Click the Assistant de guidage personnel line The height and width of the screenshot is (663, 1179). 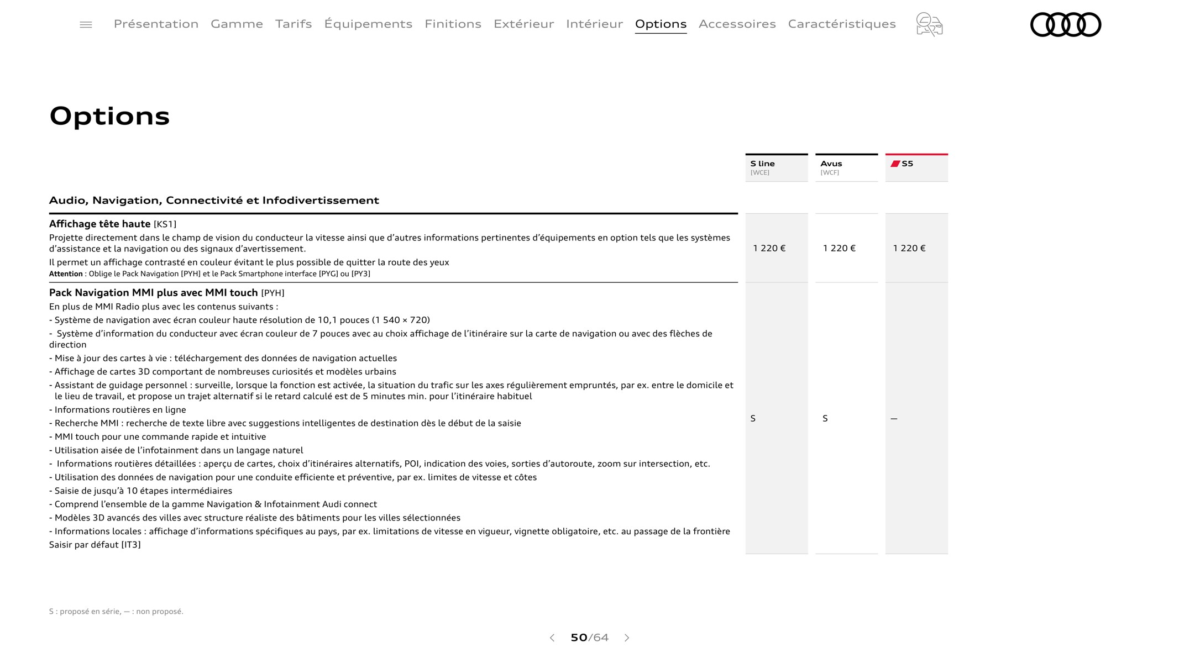(x=391, y=391)
